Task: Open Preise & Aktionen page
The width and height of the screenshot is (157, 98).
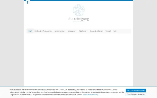Action: (x=96, y=31)
